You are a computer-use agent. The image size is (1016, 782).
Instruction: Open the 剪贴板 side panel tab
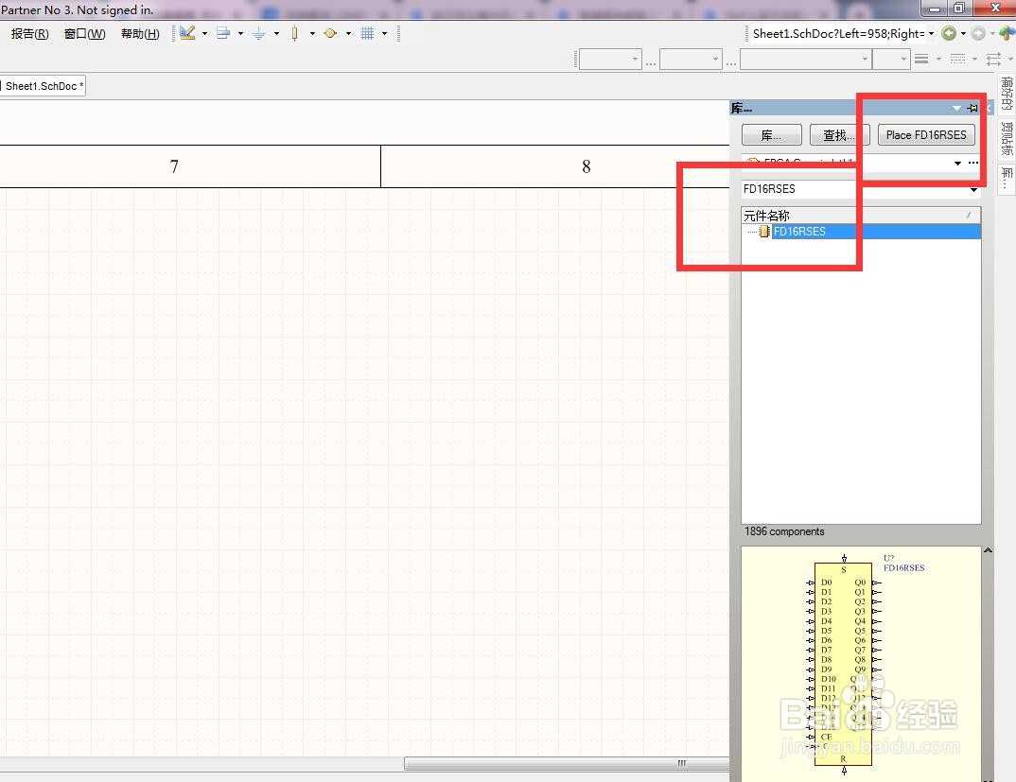point(1007,138)
